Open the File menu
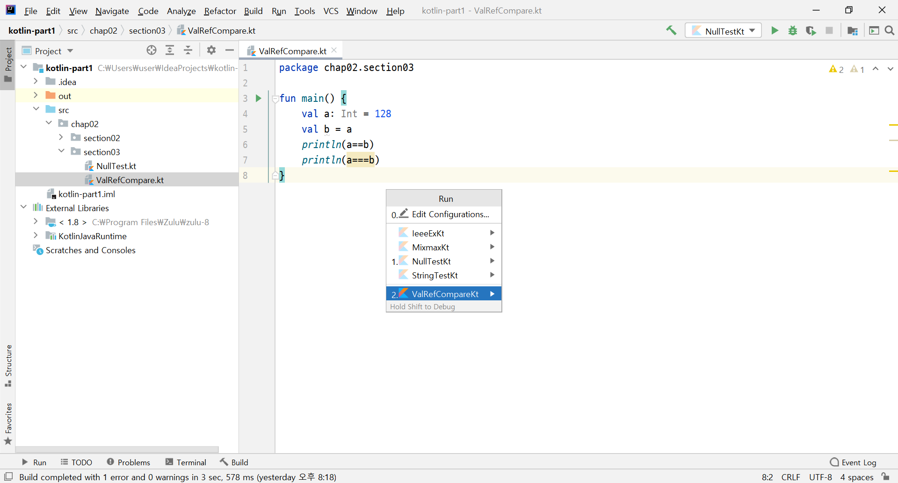898x483 pixels. [31, 11]
